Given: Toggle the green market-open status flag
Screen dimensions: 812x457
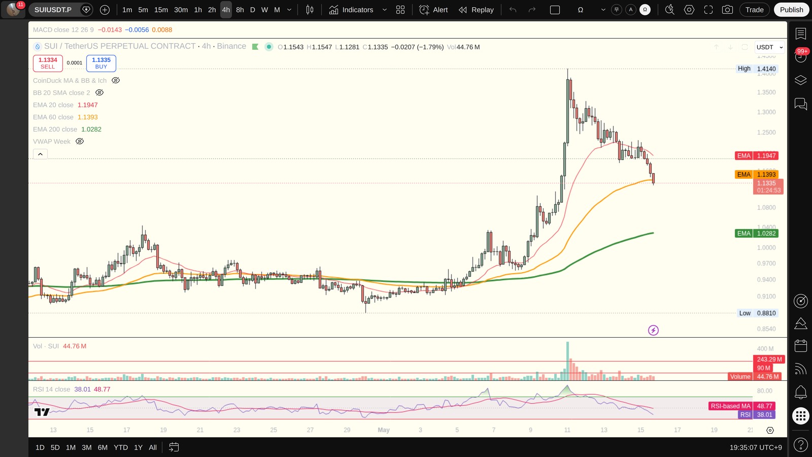Looking at the screenshot, I should click(x=255, y=47).
